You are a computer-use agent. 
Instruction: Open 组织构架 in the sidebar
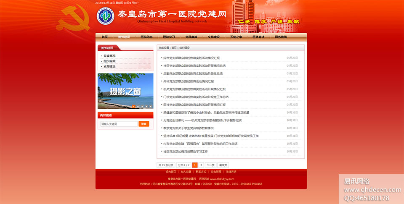109,61
